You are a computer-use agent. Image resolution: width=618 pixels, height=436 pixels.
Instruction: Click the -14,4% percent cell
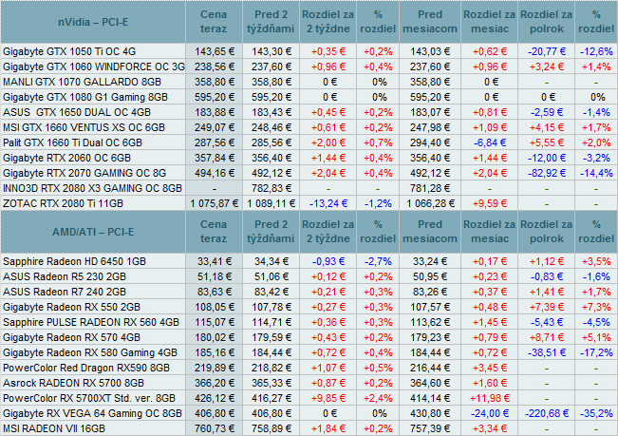pos(596,173)
